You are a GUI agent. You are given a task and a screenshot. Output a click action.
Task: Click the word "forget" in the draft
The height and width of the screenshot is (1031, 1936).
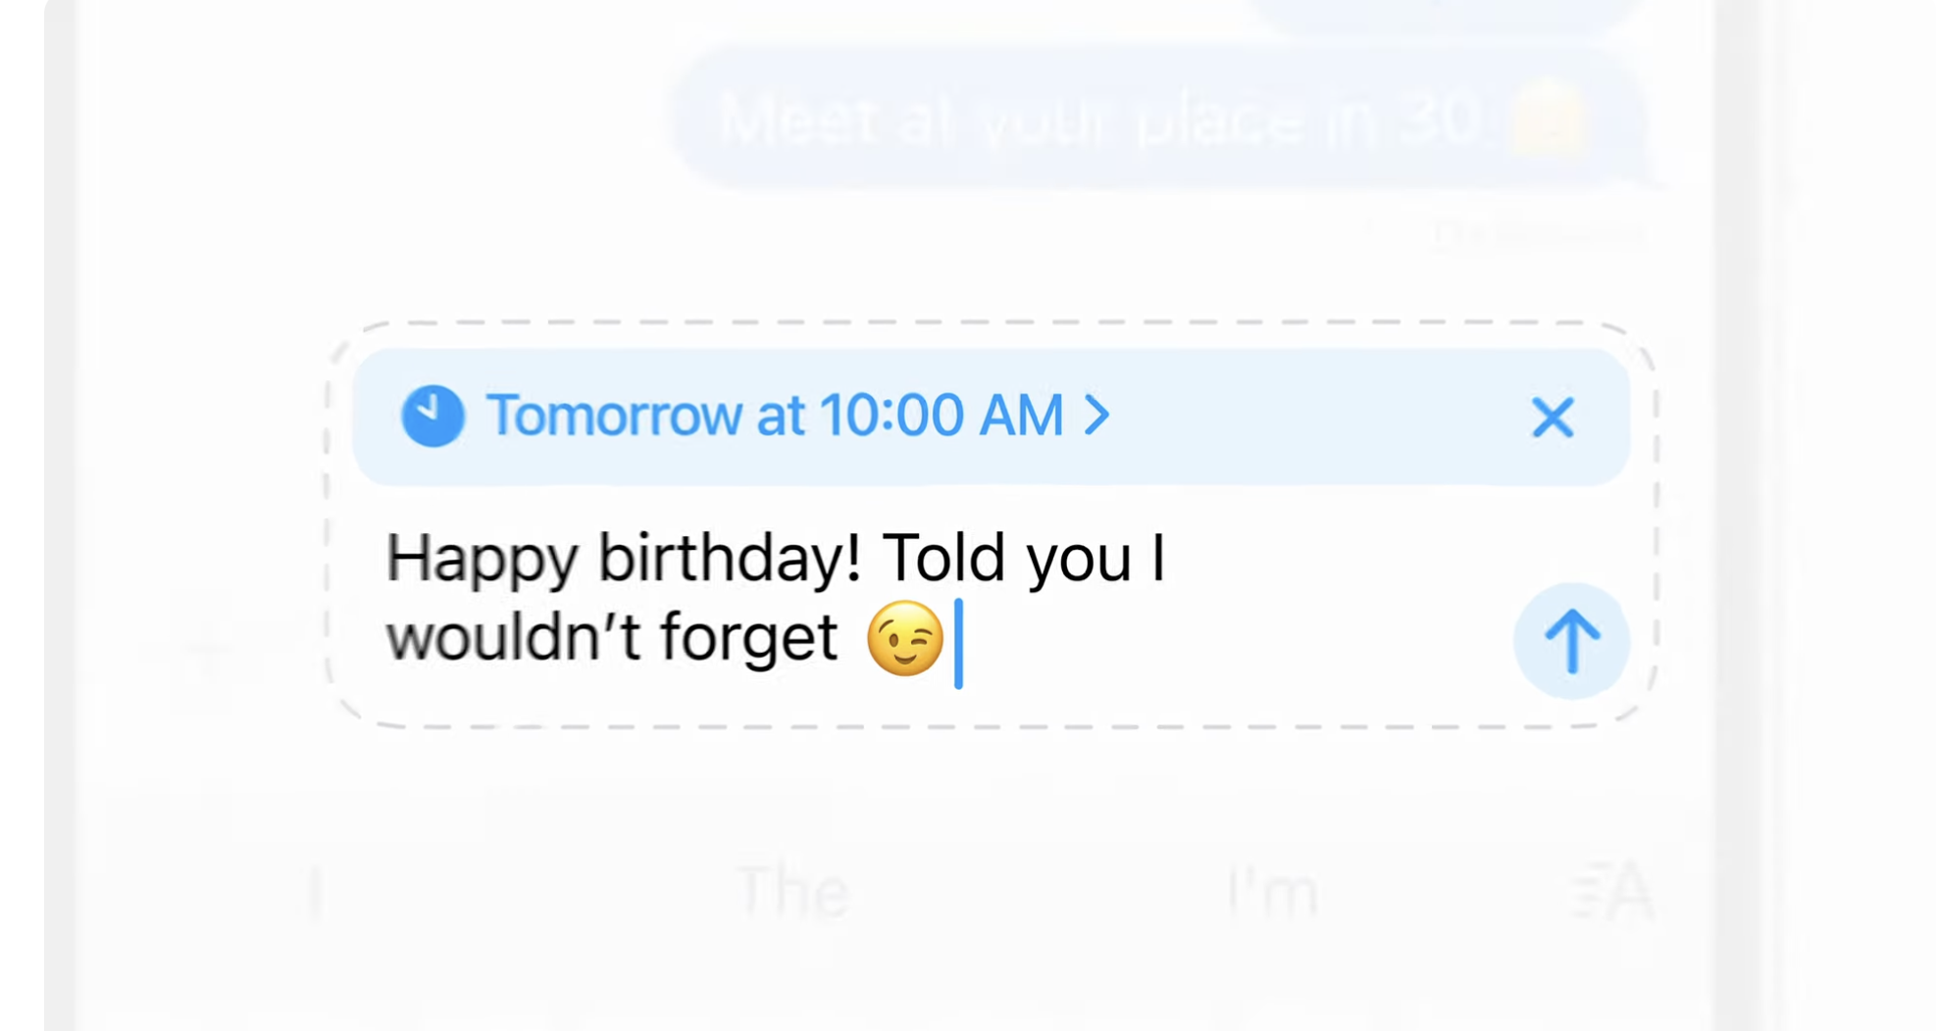tap(747, 637)
